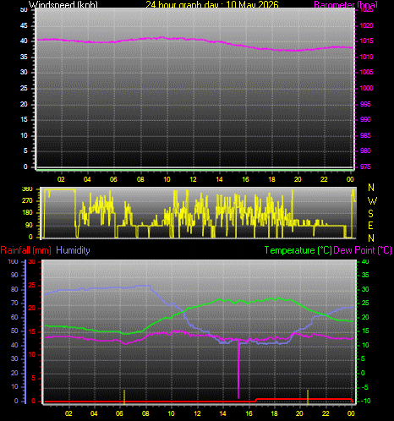394x421 pixels.
Task: Click the 25 value on windspeed axis
Action: coord(24,88)
